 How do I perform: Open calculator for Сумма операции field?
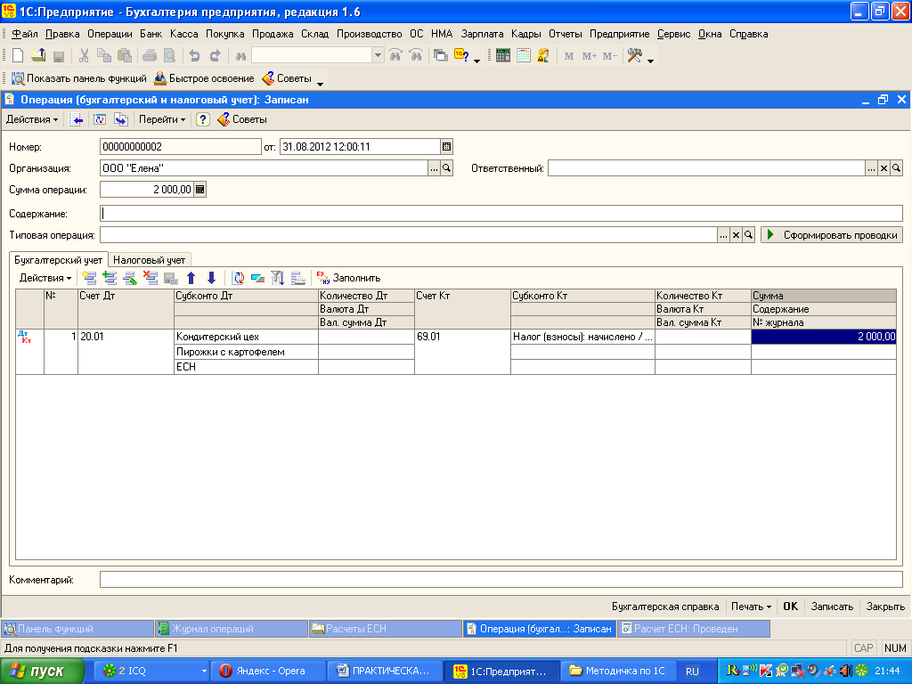200,190
